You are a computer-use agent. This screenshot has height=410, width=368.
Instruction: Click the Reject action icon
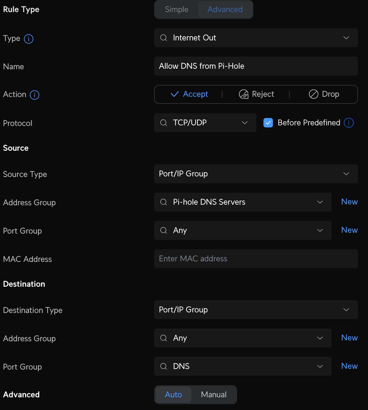244,94
